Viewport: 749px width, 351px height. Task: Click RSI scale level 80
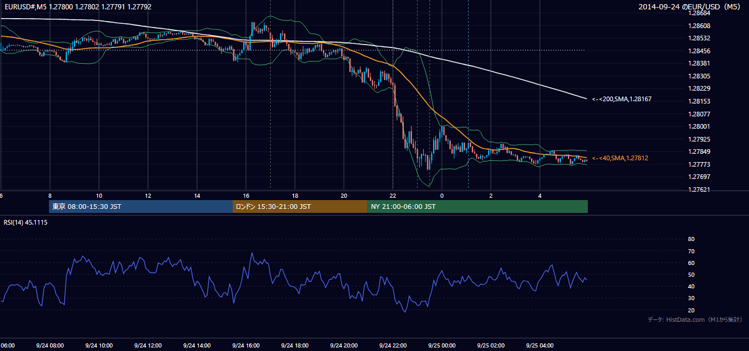pyautogui.click(x=691, y=239)
